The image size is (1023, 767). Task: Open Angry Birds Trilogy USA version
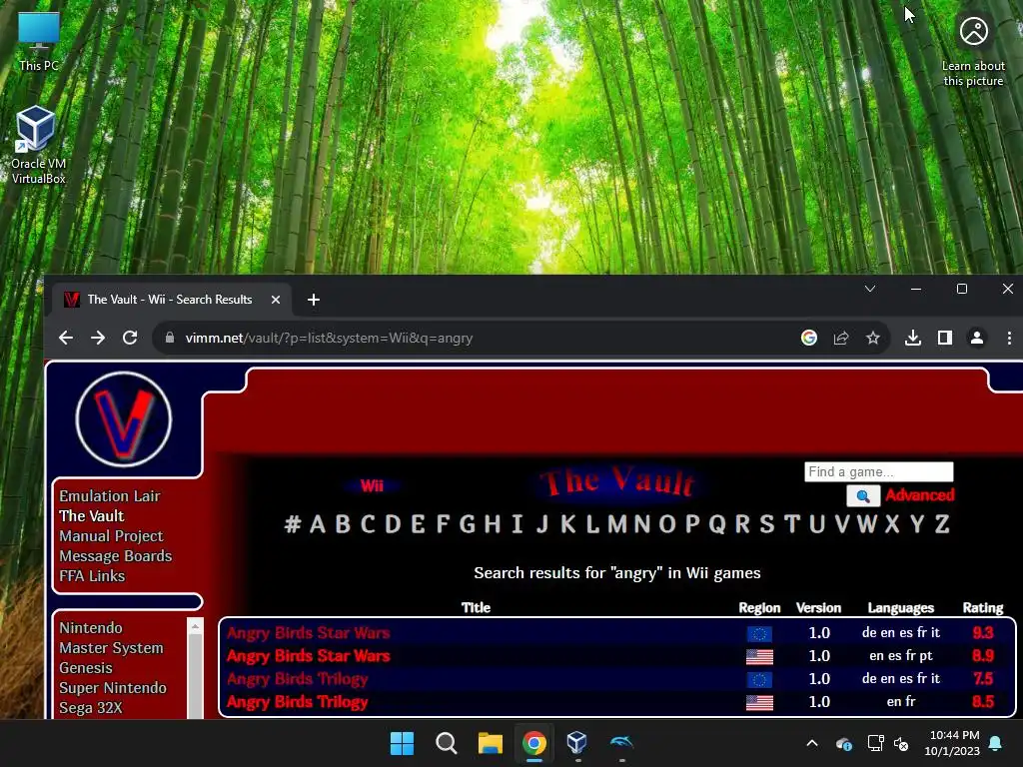click(297, 702)
